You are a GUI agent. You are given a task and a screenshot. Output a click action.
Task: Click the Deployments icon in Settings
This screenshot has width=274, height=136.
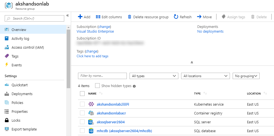(x=7, y=94)
